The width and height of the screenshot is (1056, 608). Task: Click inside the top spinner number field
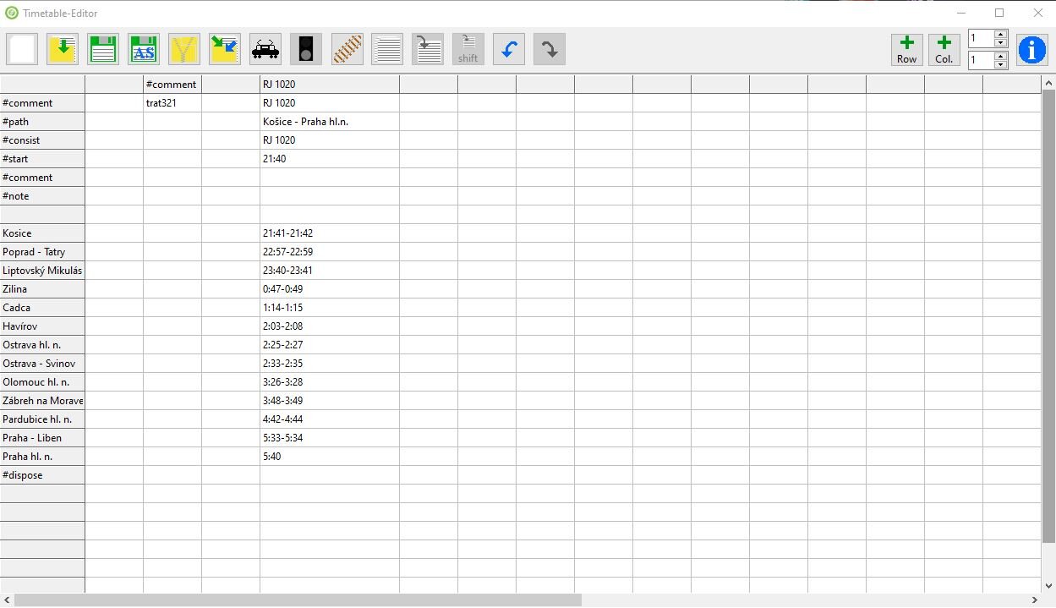click(981, 39)
